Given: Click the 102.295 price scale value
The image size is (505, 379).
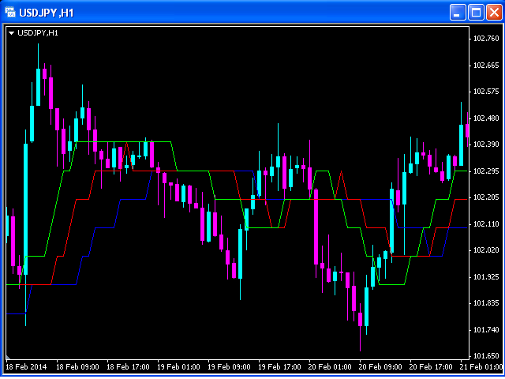Looking at the screenshot, I should point(486,171).
